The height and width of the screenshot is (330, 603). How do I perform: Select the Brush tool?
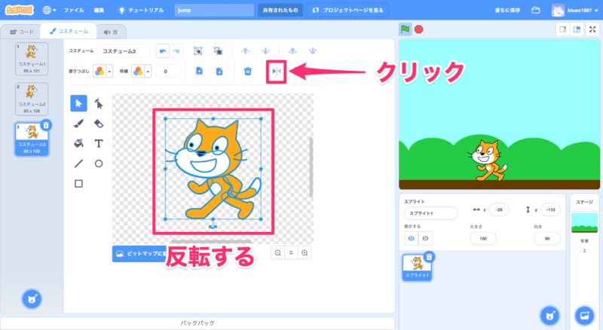(x=78, y=123)
